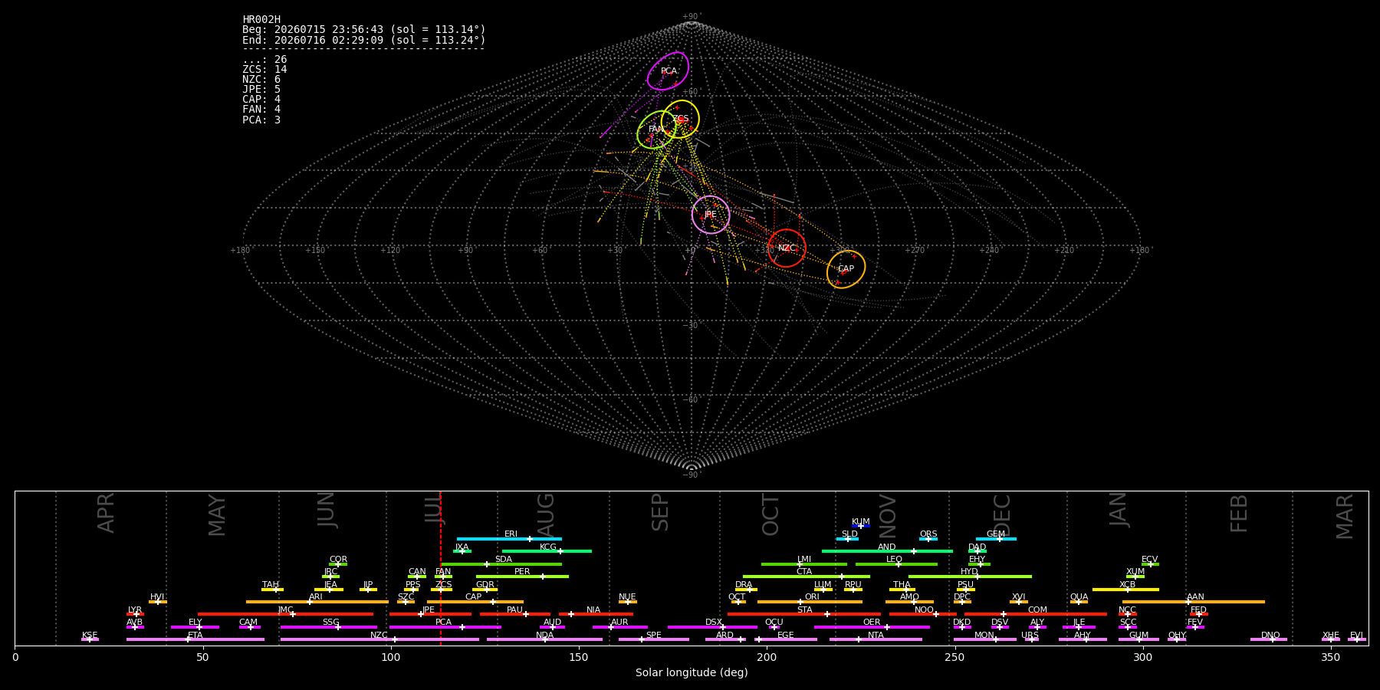
Task: Select the QUA shower bar in the timeline
Action: tap(1079, 602)
